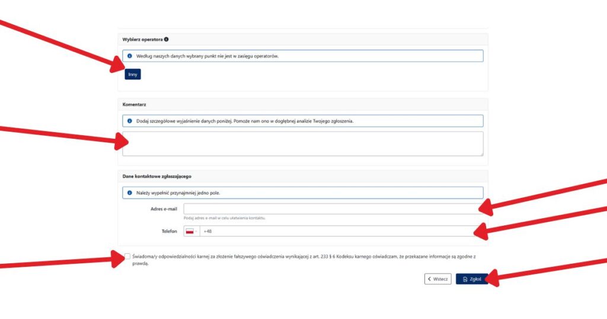The image size is (607, 319).
Task: Click the info icon beside Wybierz operatora
Action: [x=167, y=40]
